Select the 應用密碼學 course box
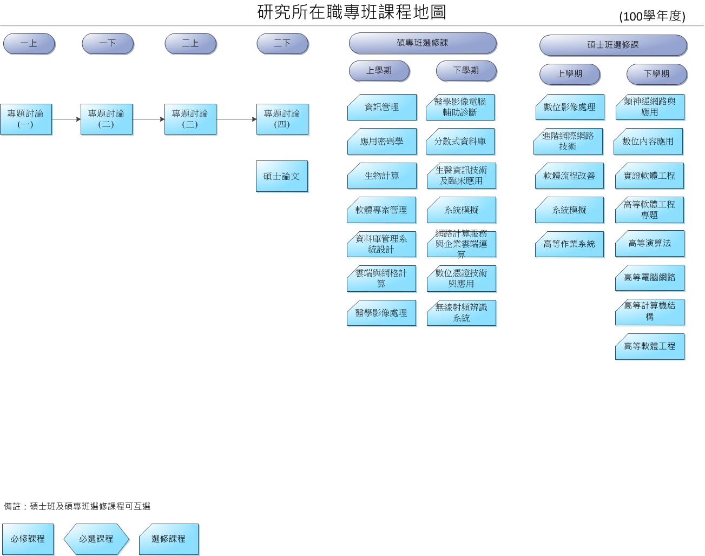This screenshot has height=556, width=705. 381,142
